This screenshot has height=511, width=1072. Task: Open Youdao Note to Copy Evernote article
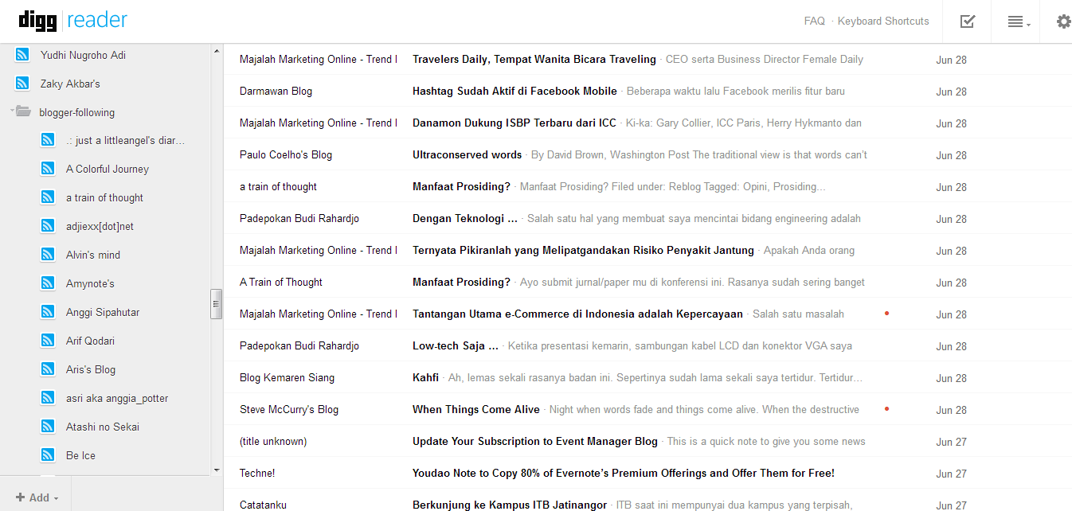[x=624, y=473]
